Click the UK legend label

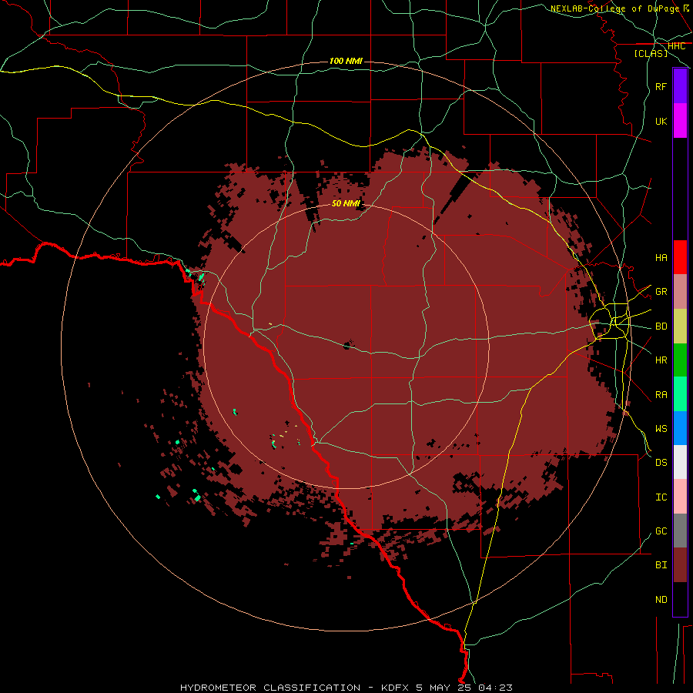661,121
